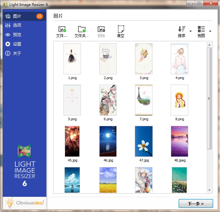Select the 1.png thumbnail
The width and height of the screenshot is (220, 212).
(x=72, y=59)
